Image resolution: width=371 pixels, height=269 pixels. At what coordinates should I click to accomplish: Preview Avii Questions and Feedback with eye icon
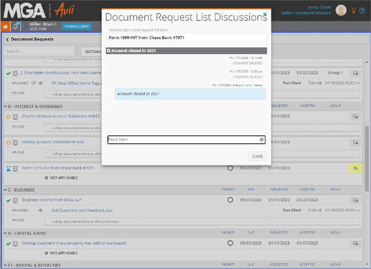pyautogui.click(x=40, y=210)
